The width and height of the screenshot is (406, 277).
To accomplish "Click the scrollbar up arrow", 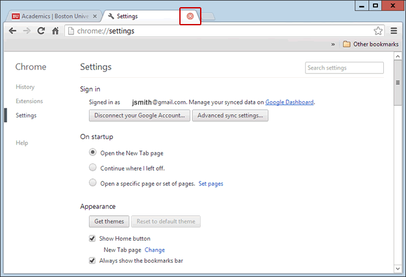I will click(x=398, y=56).
